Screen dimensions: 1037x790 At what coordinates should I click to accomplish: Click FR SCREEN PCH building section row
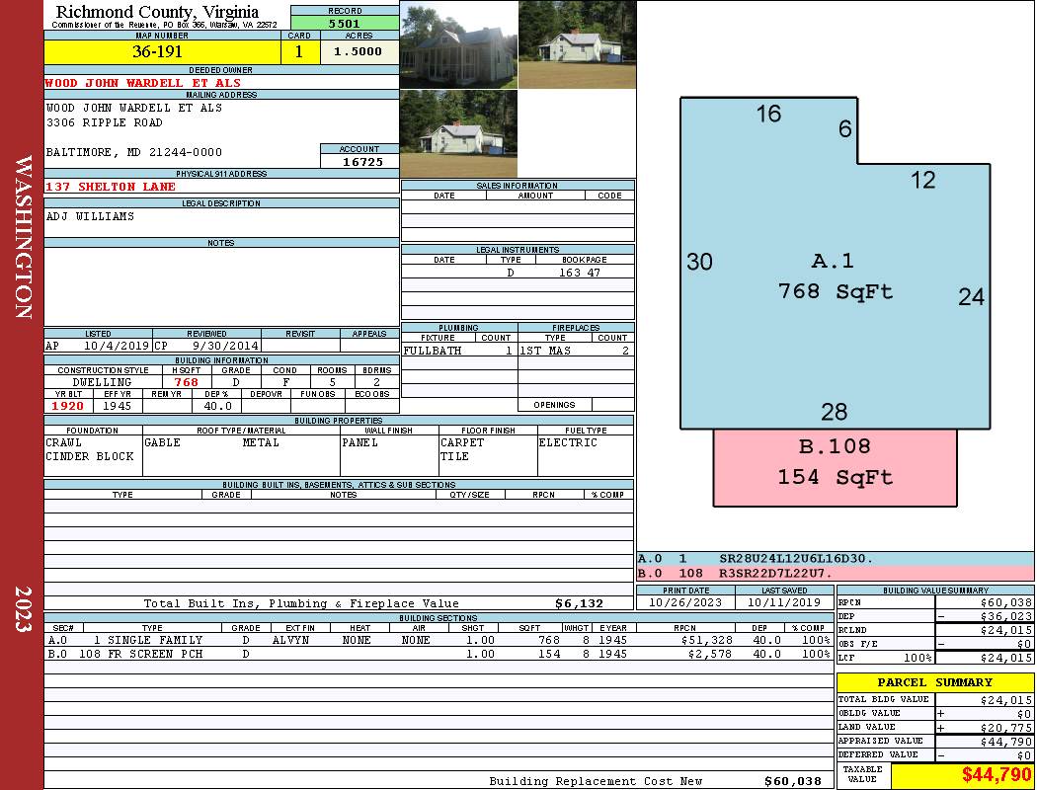[438, 654]
